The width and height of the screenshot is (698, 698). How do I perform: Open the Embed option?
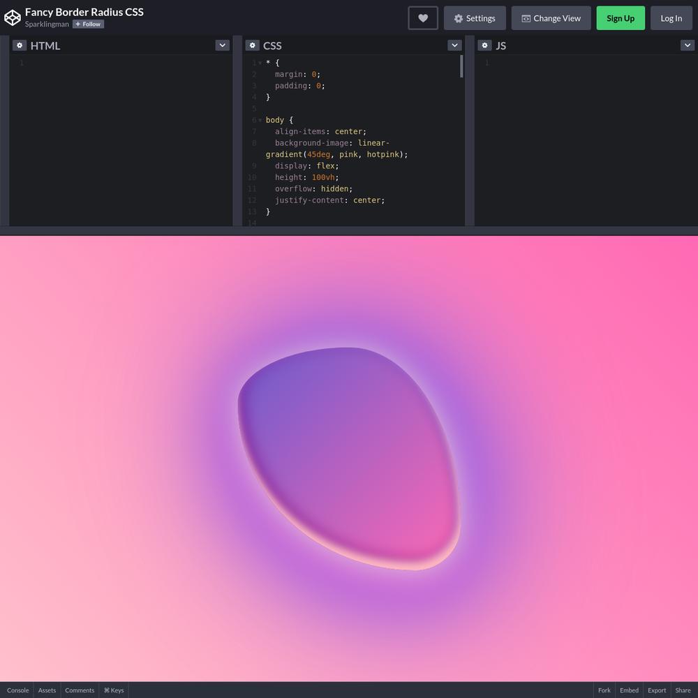coord(629,690)
